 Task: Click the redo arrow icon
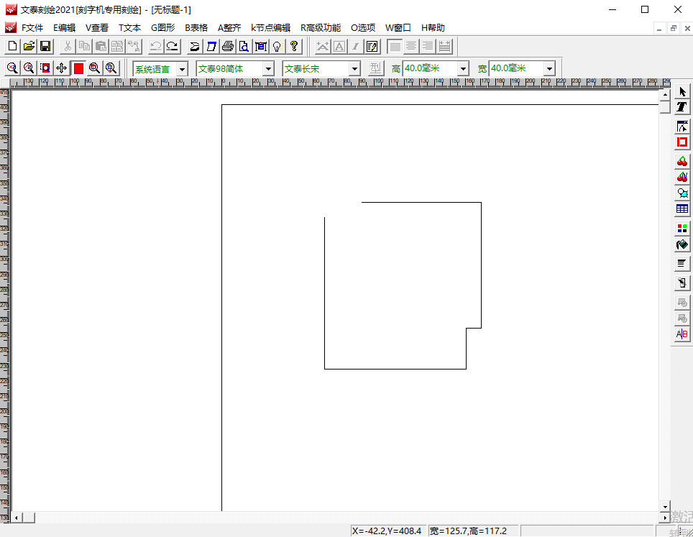(x=173, y=46)
